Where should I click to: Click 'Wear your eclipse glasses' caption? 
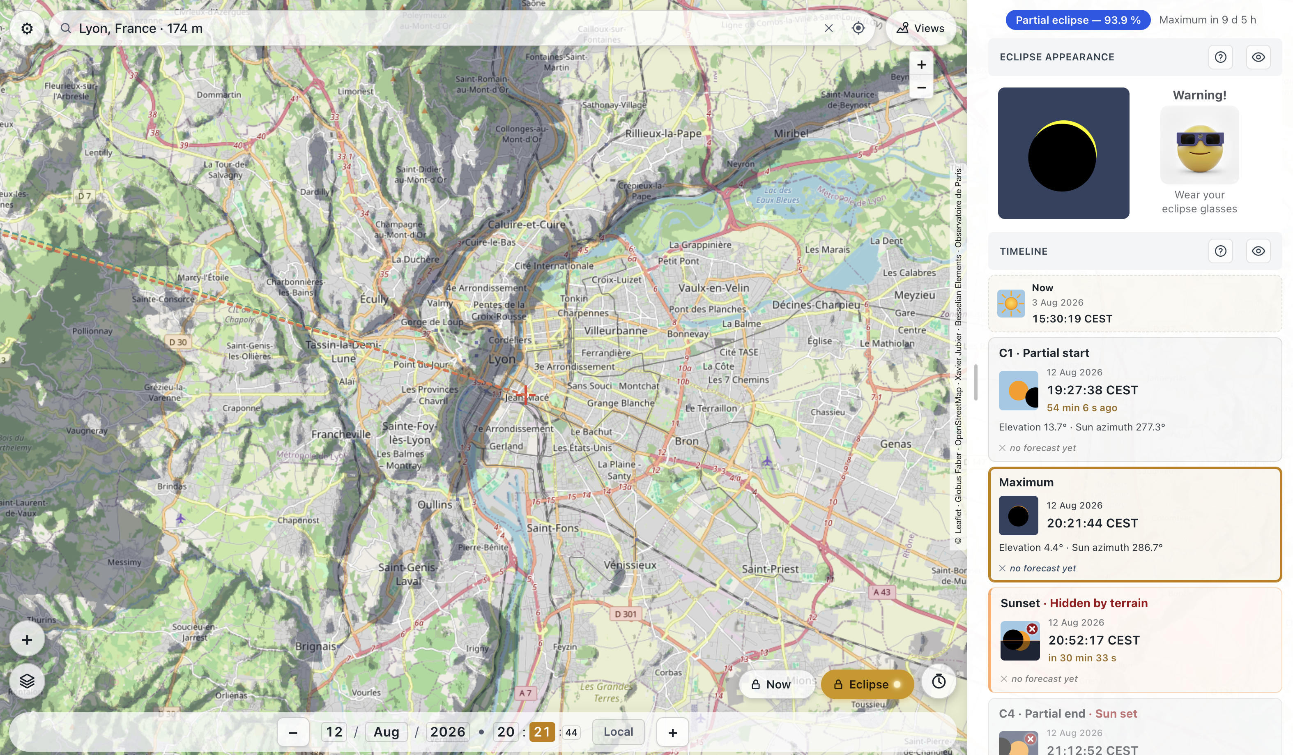tap(1200, 202)
